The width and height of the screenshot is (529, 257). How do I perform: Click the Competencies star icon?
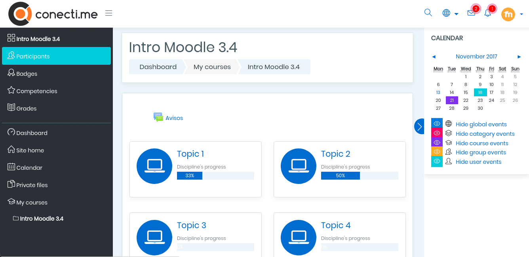click(11, 90)
